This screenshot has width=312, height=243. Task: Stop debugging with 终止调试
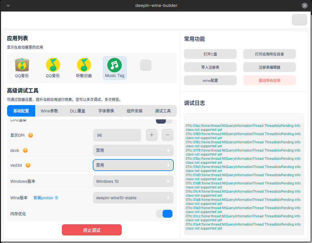92,230
